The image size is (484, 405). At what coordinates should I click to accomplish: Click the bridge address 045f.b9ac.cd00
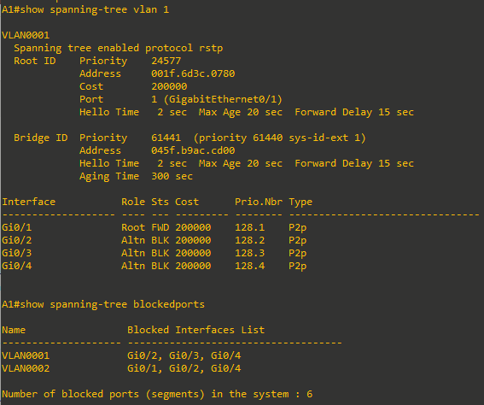click(x=193, y=150)
